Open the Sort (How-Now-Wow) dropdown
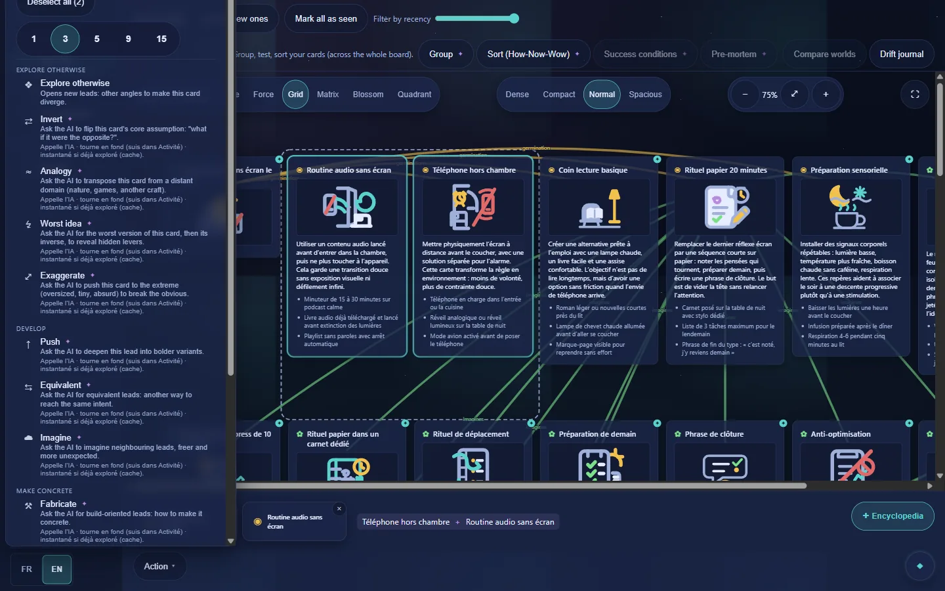Screen dimensions: 945x591 534,55
